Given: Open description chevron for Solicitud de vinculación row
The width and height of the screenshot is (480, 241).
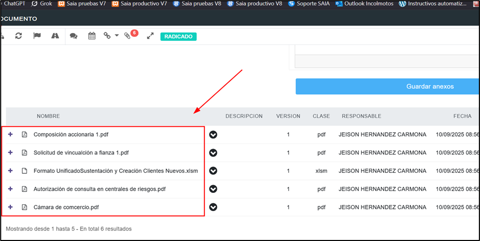Looking at the screenshot, I should pos(213,153).
